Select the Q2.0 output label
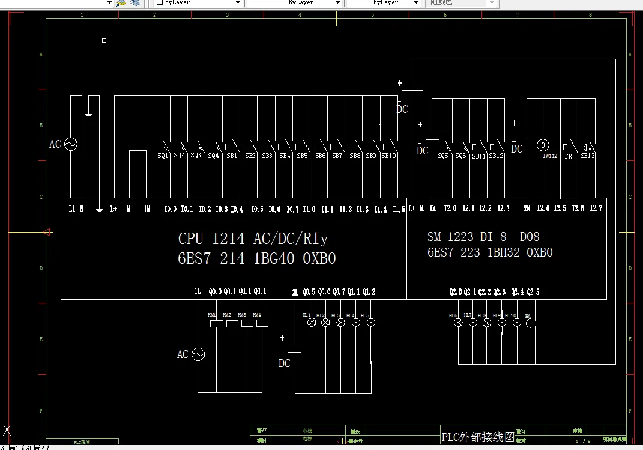The image size is (643, 450). 456,292
